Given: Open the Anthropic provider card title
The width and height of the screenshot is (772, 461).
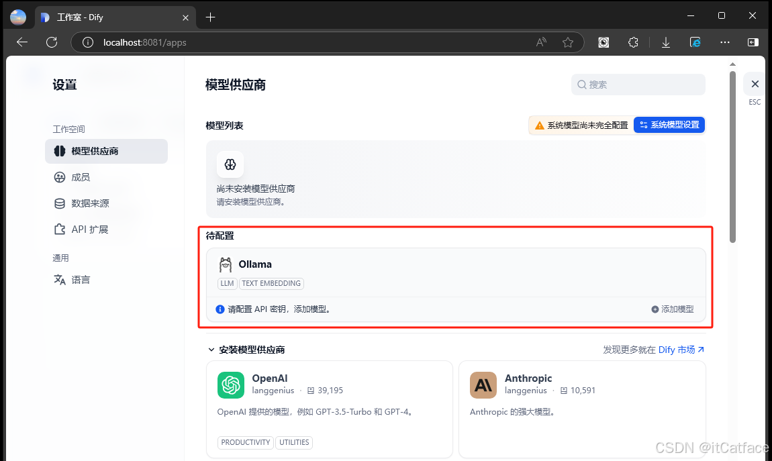Looking at the screenshot, I should (x=528, y=378).
